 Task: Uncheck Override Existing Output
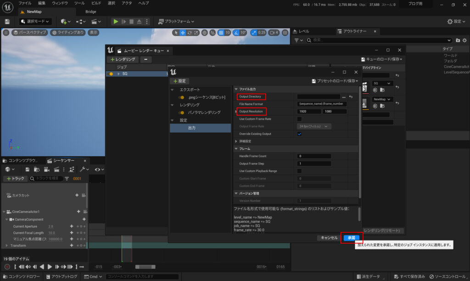click(x=299, y=134)
